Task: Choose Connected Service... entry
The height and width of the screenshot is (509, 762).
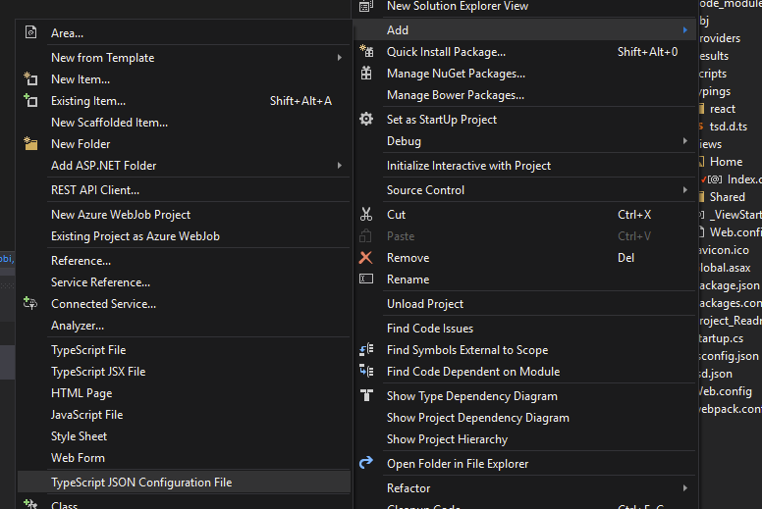Action: tap(184, 304)
